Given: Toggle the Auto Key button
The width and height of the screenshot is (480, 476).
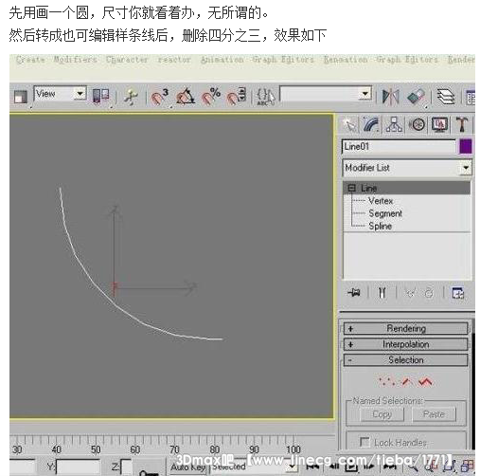Looking at the screenshot, I should 187,467.
